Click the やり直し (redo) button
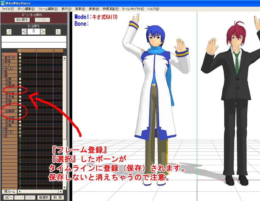 click(43, 20)
